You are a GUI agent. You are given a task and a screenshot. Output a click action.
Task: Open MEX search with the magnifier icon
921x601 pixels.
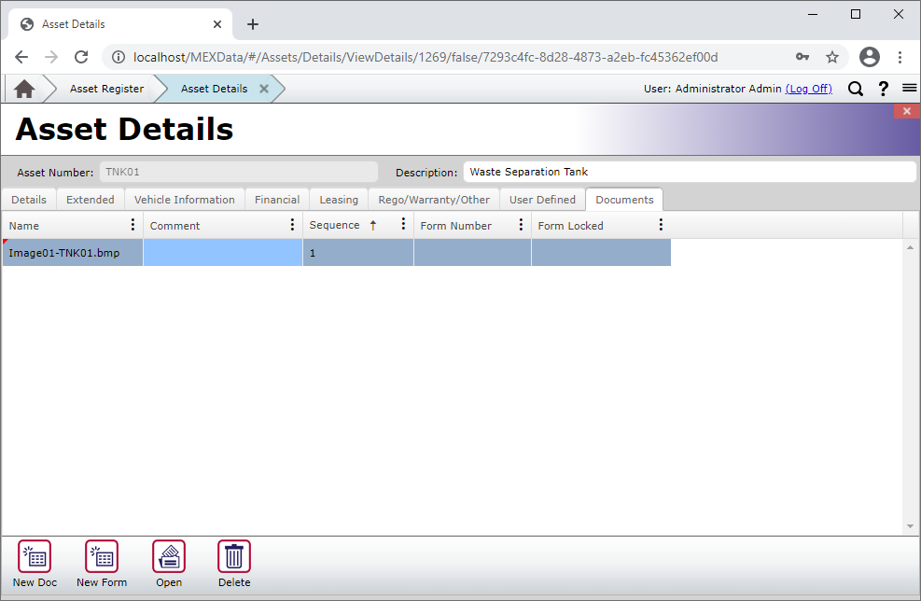[x=856, y=88]
